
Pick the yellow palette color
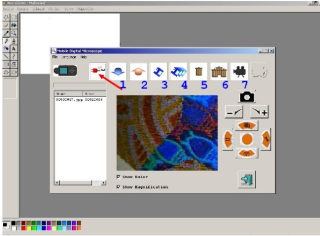tap(28, 228)
